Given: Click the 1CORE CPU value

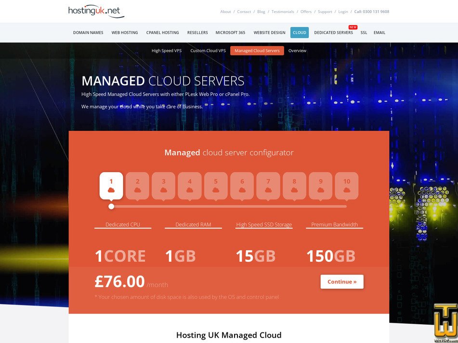Looking at the screenshot, I should click(120, 256).
